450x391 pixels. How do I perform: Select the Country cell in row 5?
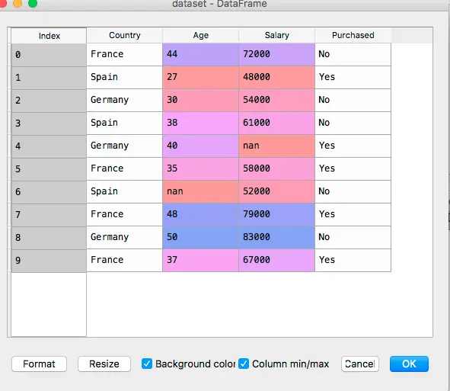(125, 168)
